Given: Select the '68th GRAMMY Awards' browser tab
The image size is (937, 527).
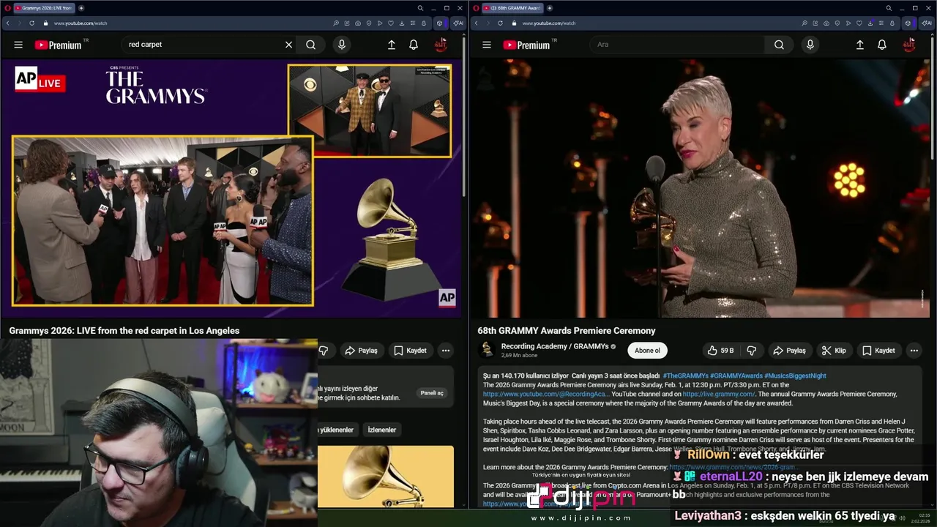Looking at the screenshot, I should coord(512,8).
